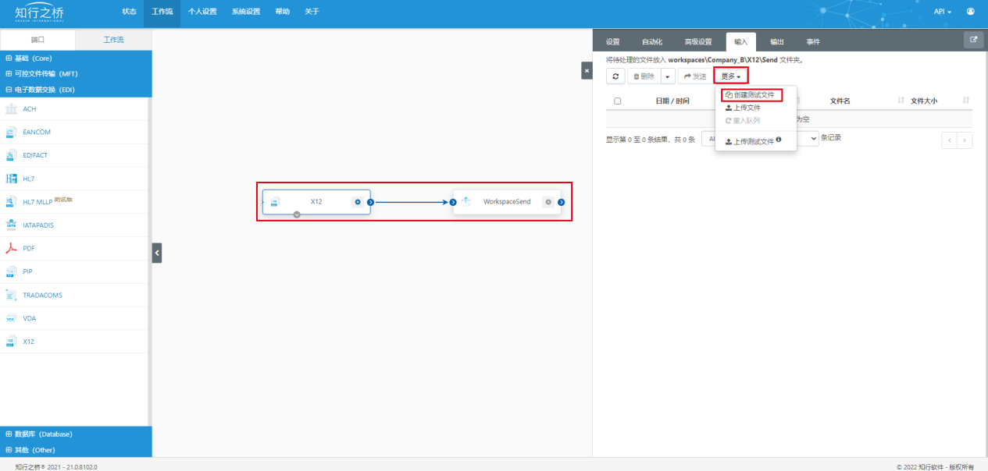
Task: Select the PDF connector icon in the sidebar
Action: point(12,249)
